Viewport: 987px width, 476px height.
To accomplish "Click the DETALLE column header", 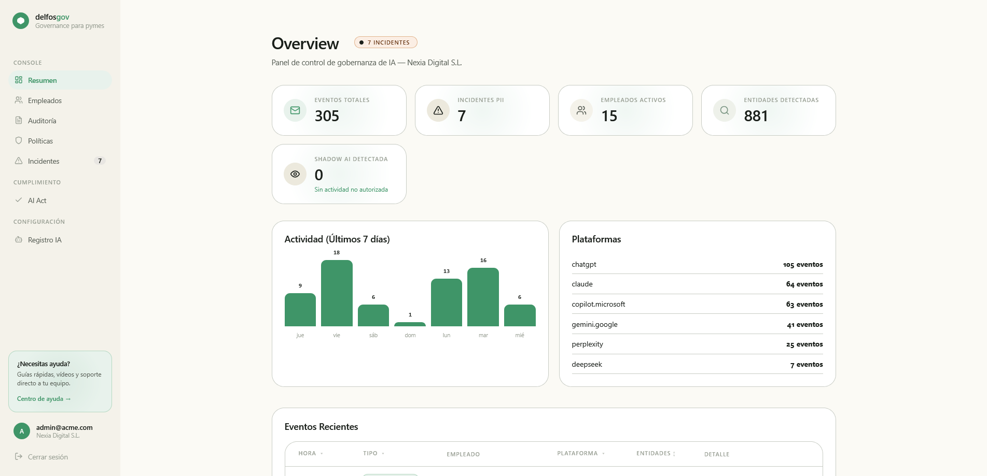I will pyautogui.click(x=717, y=454).
